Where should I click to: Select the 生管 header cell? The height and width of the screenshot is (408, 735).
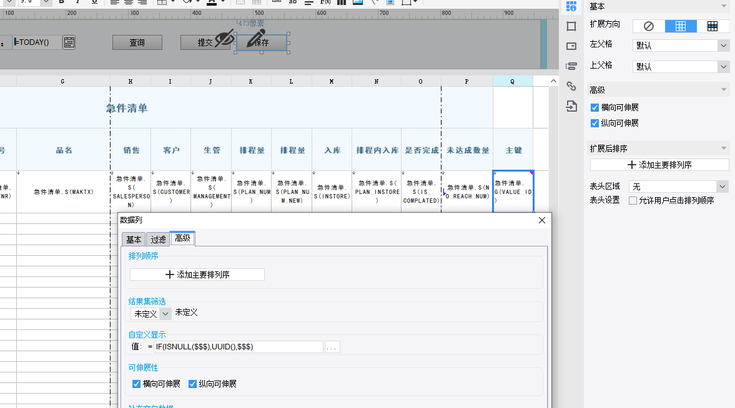pyautogui.click(x=212, y=150)
